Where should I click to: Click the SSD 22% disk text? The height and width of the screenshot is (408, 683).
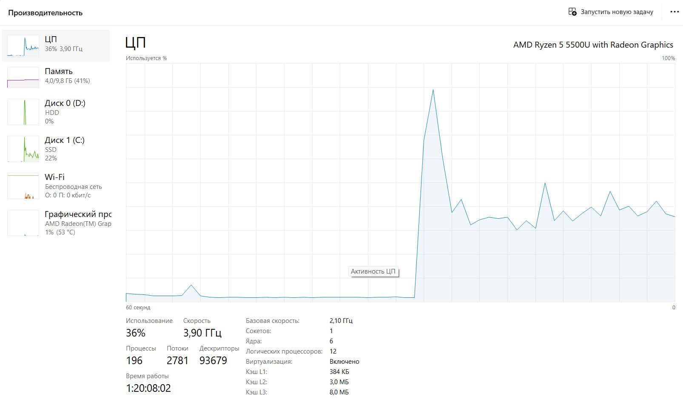tap(51, 154)
